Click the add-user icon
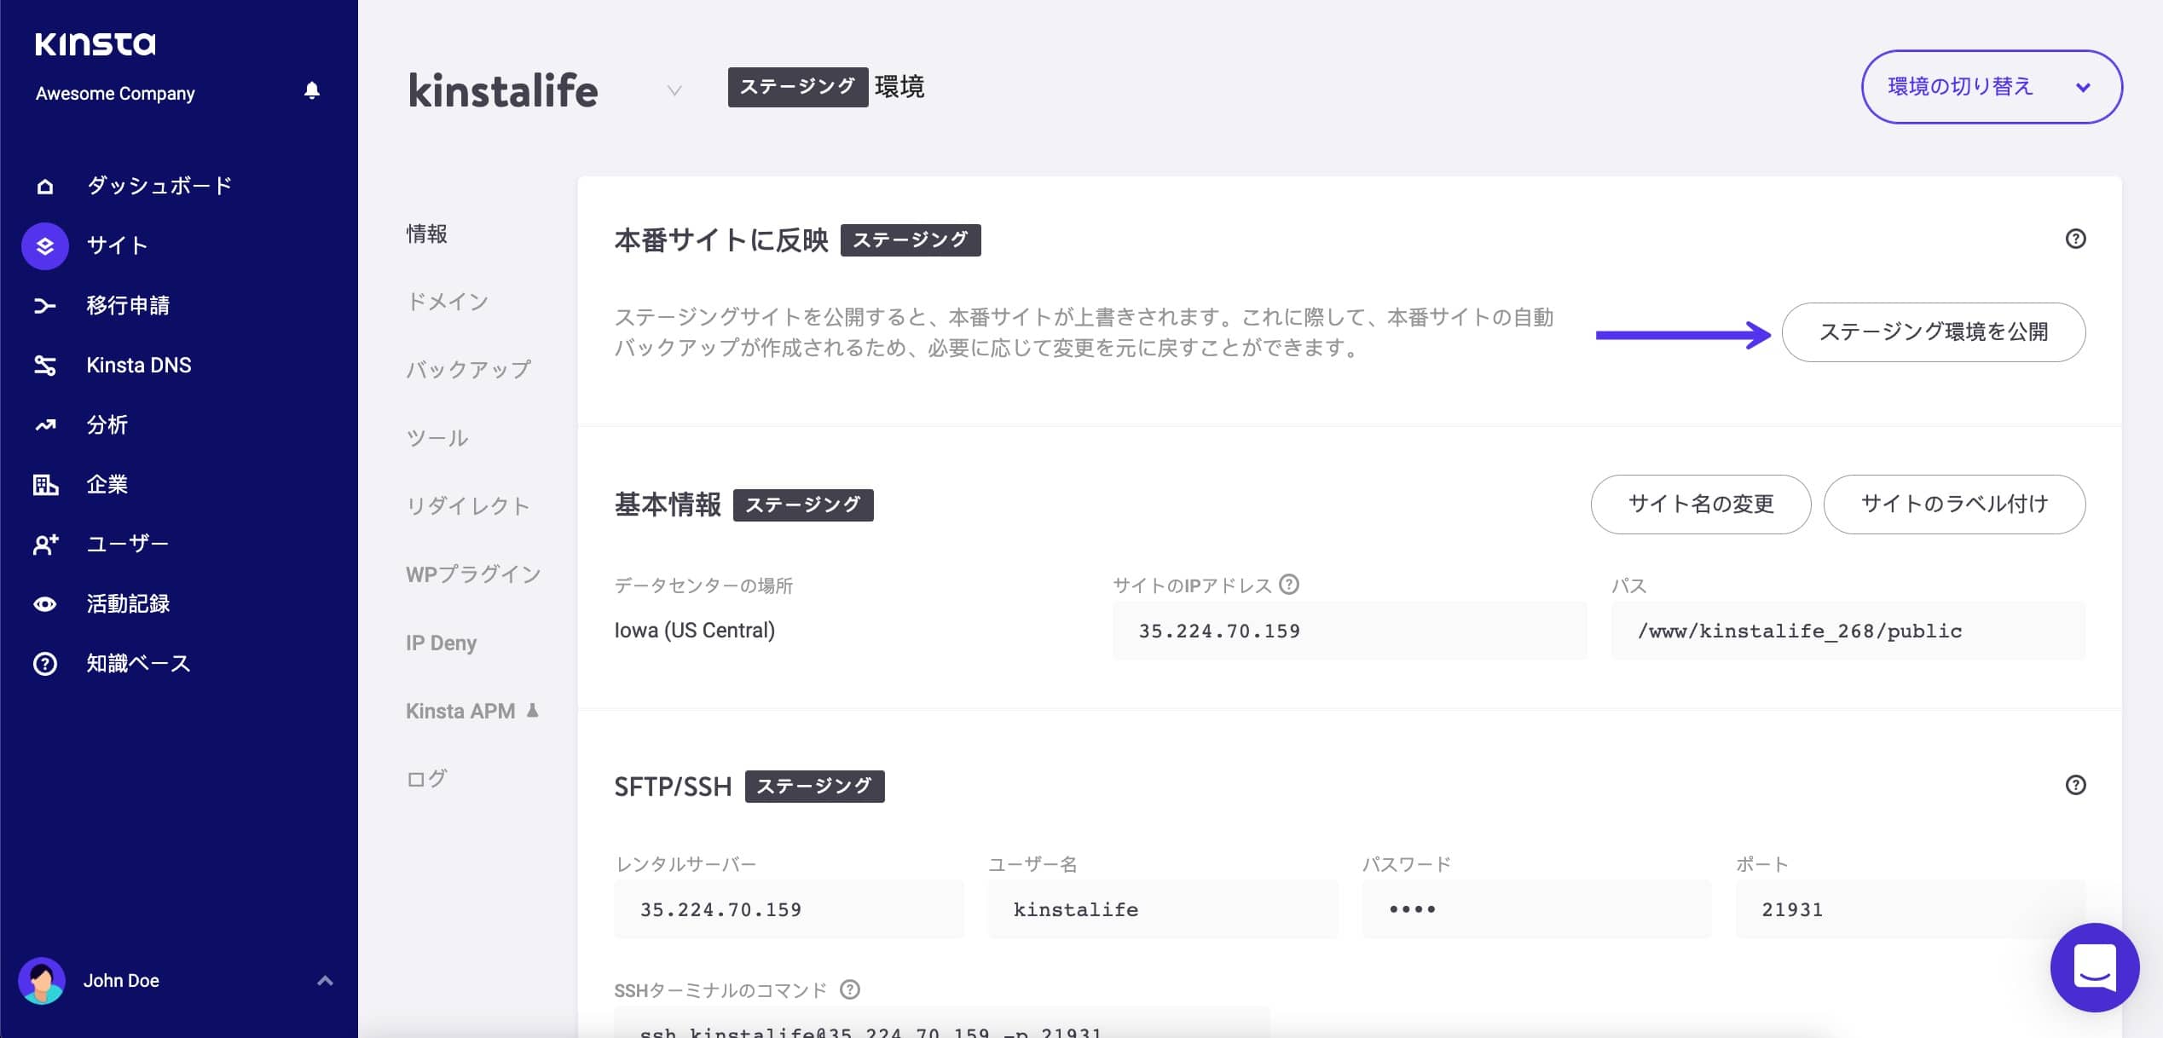 tap(45, 545)
